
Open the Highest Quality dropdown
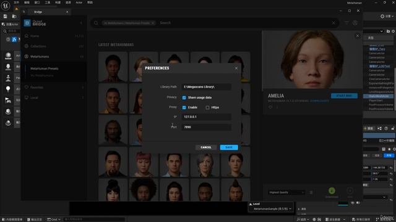coord(286,192)
